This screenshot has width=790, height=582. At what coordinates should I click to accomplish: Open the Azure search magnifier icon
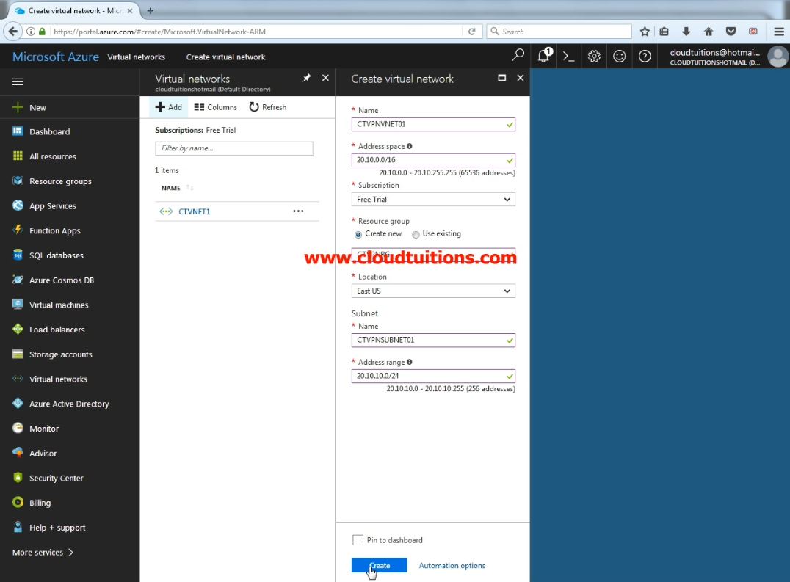coord(518,55)
